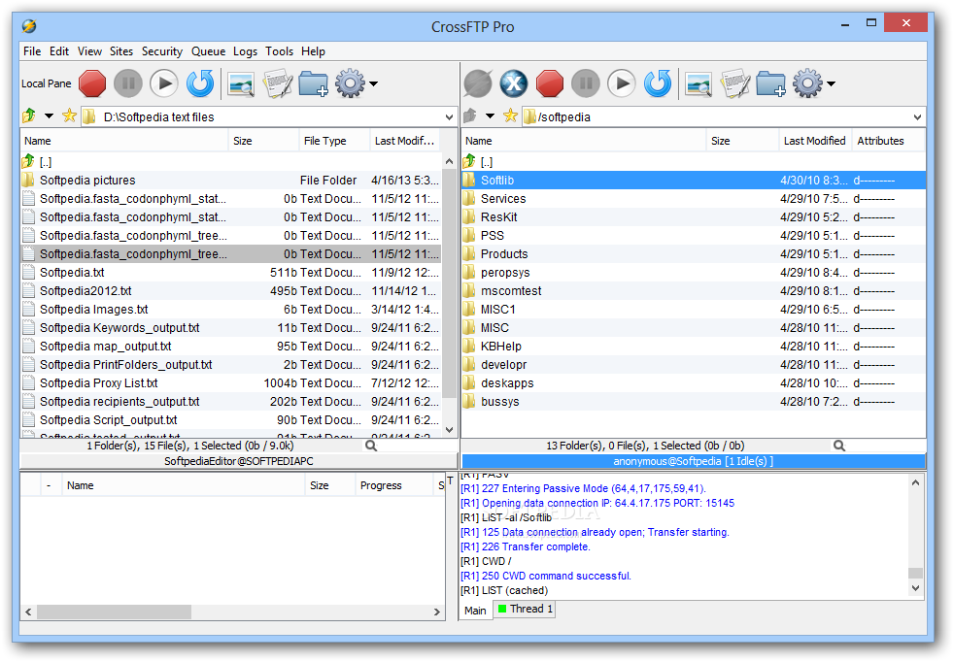Open the Security menu
The width and height of the screenshot is (954, 662).
click(x=162, y=51)
